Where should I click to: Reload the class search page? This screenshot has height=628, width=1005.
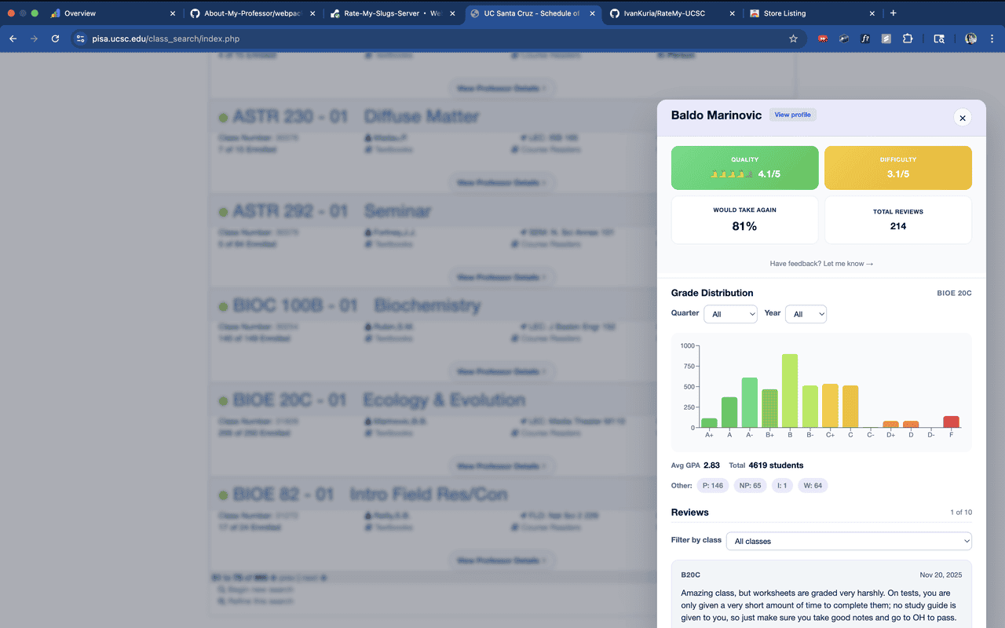click(x=55, y=38)
